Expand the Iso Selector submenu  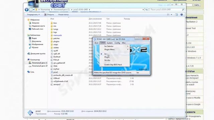click(x=115, y=46)
